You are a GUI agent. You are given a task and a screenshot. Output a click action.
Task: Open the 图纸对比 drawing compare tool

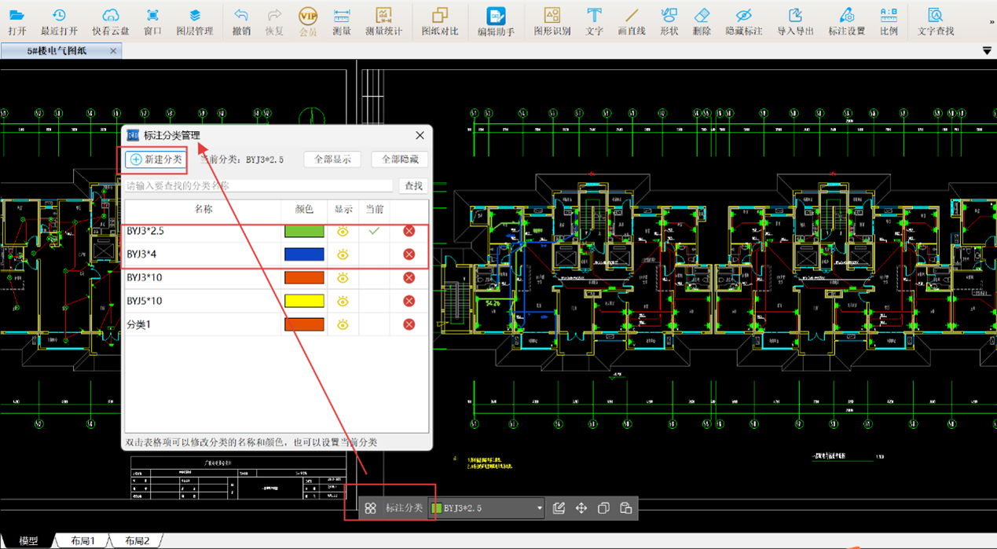(440, 21)
